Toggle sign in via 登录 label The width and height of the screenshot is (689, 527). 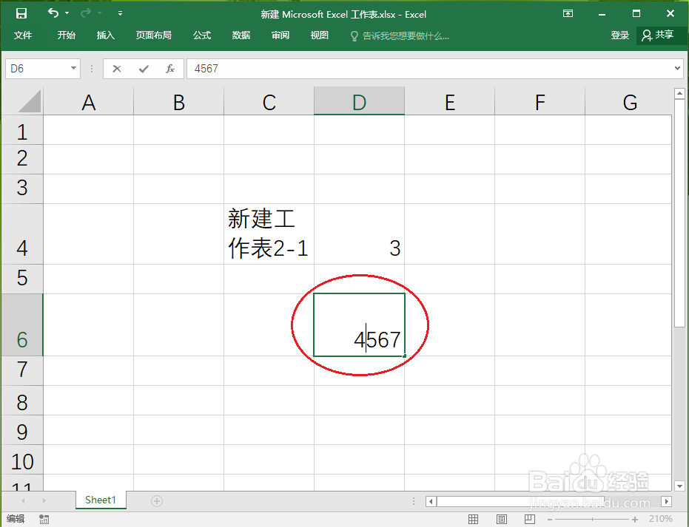[x=619, y=35]
